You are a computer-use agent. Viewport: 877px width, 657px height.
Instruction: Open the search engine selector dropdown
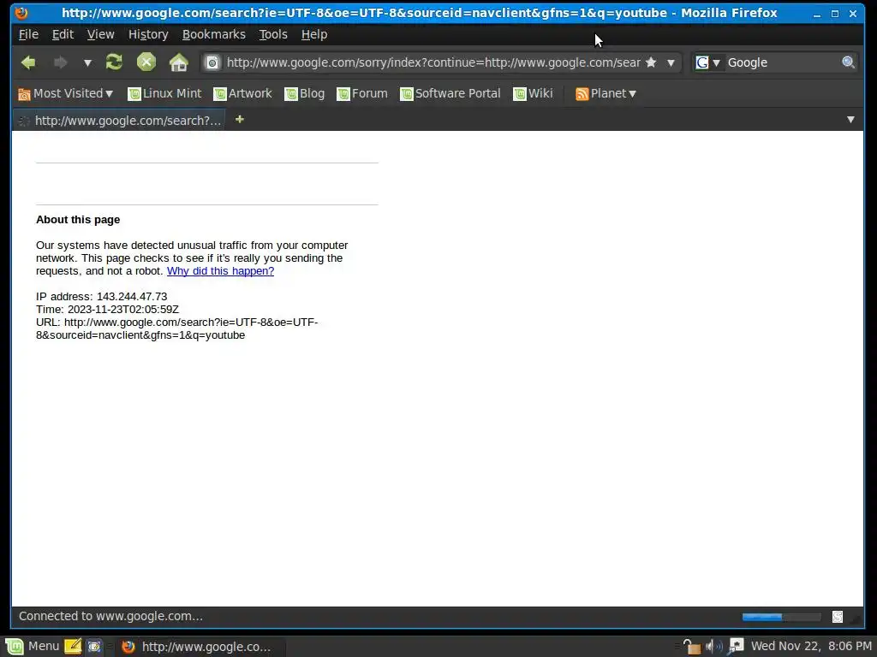click(707, 62)
